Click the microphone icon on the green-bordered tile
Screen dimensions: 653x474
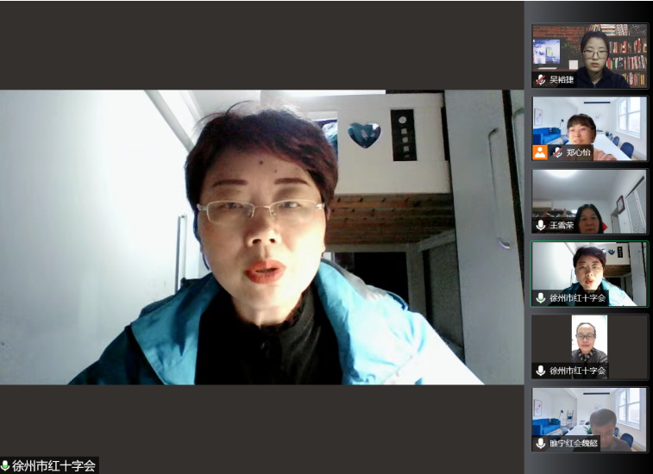click(541, 298)
